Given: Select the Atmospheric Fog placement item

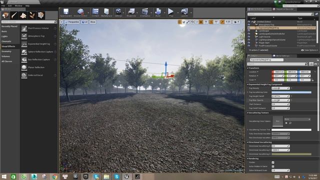Looking at the screenshot, I should click(x=38, y=36).
